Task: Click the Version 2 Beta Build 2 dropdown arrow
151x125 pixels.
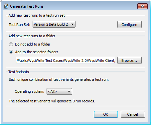Action: (72, 24)
